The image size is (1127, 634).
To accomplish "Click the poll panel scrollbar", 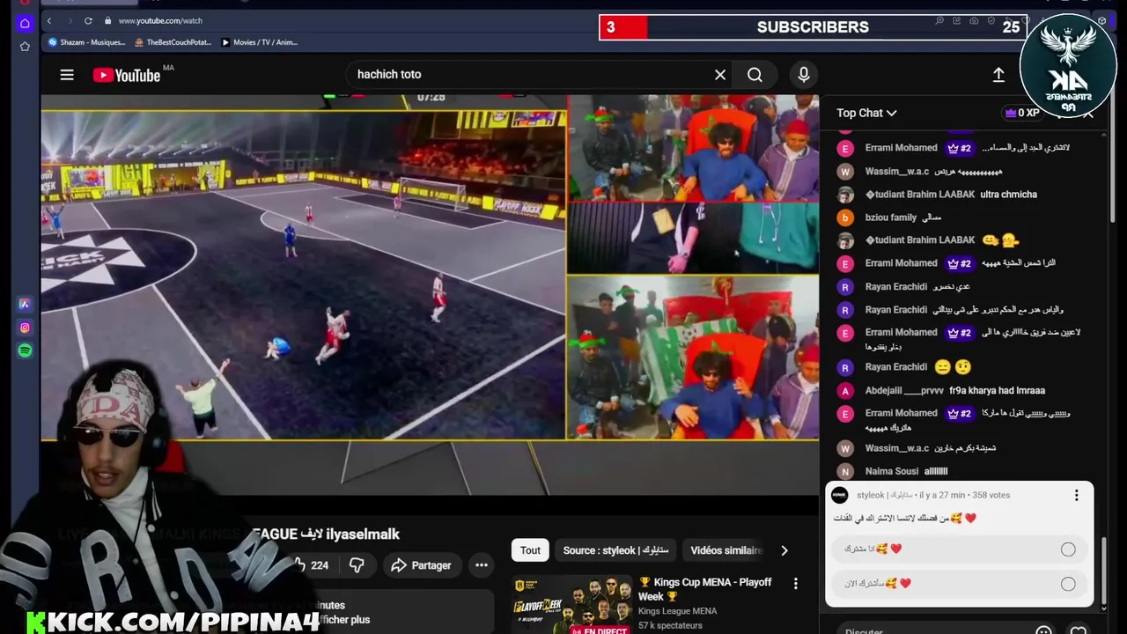I will [1104, 572].
